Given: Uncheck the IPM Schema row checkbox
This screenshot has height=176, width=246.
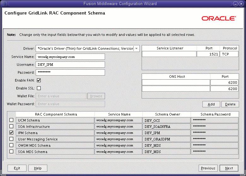Looking at the screenshot, I should [x=11, y=133].
